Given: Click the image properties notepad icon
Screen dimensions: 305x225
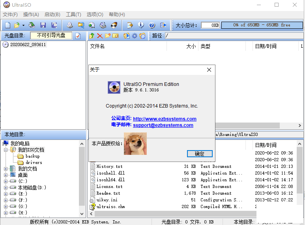Looking at the screenshot, I should pyautogui.click(x=130, y=25).
